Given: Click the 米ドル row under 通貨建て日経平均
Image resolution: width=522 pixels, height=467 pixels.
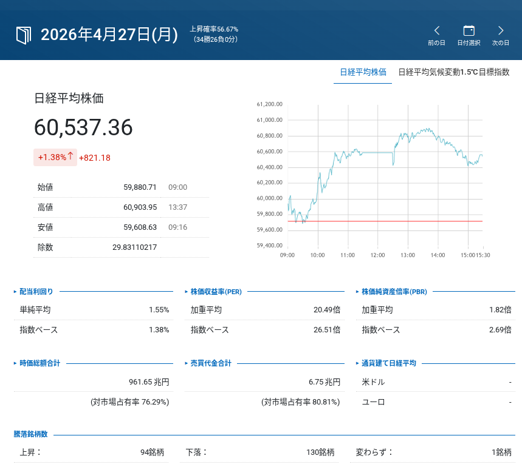Looking at the screenshot, I should [373, 382].
